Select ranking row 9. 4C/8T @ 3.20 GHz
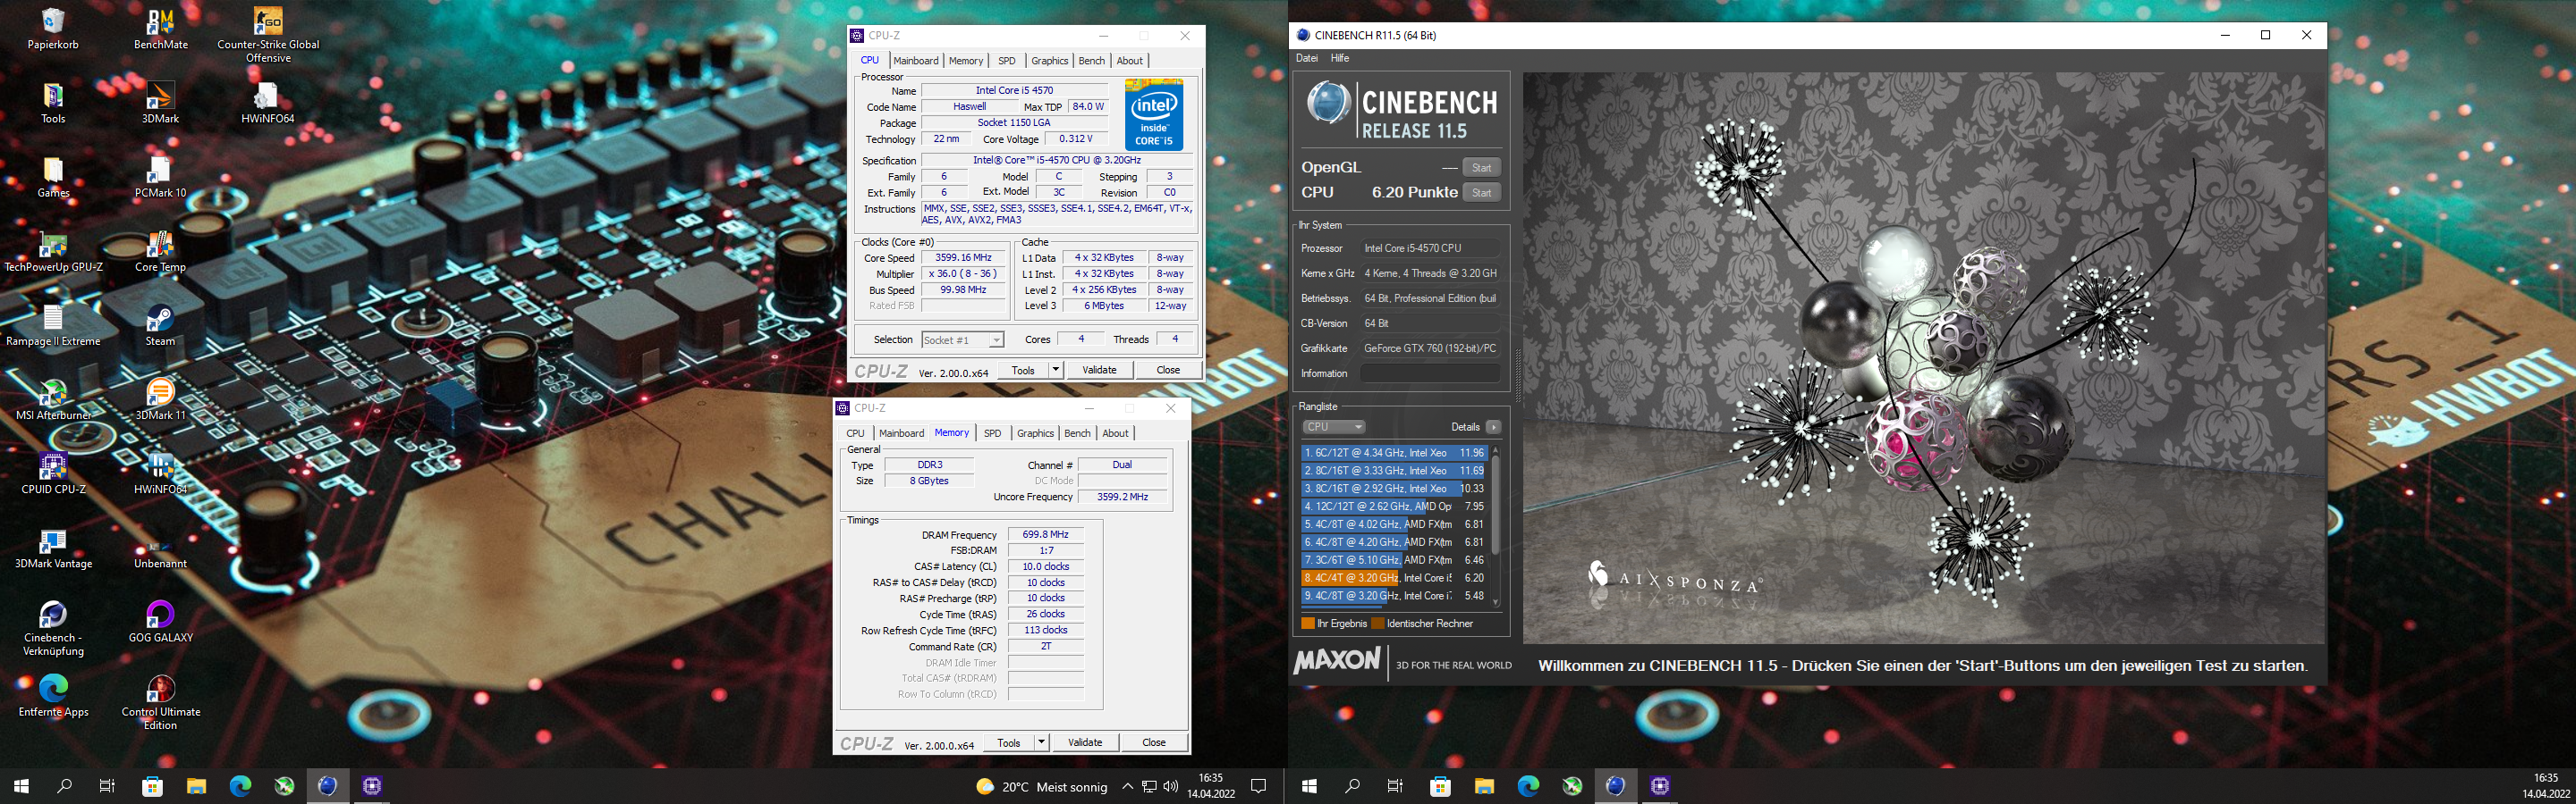This screenshot has height=804, width=2576. (x=1394, y=596)
